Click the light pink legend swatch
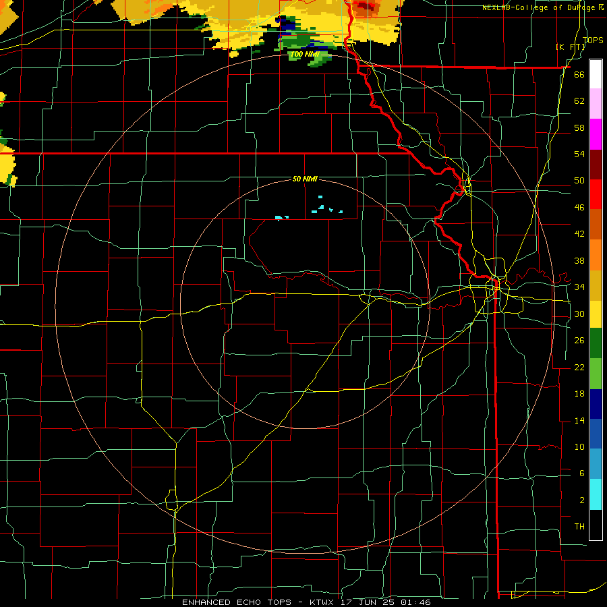 click(596, 104)
